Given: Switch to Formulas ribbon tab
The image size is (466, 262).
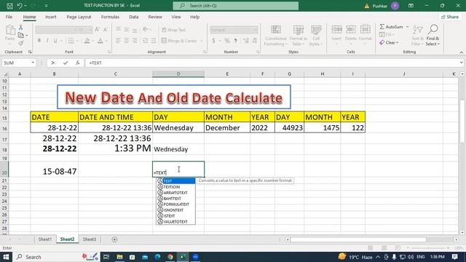Looking at the screenshot, I should coord(110,17).
